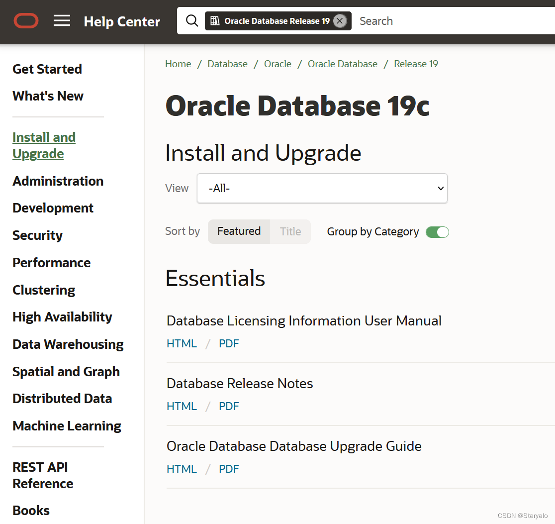
Task: Open Clustering section
Action: [x=44, y=290]
